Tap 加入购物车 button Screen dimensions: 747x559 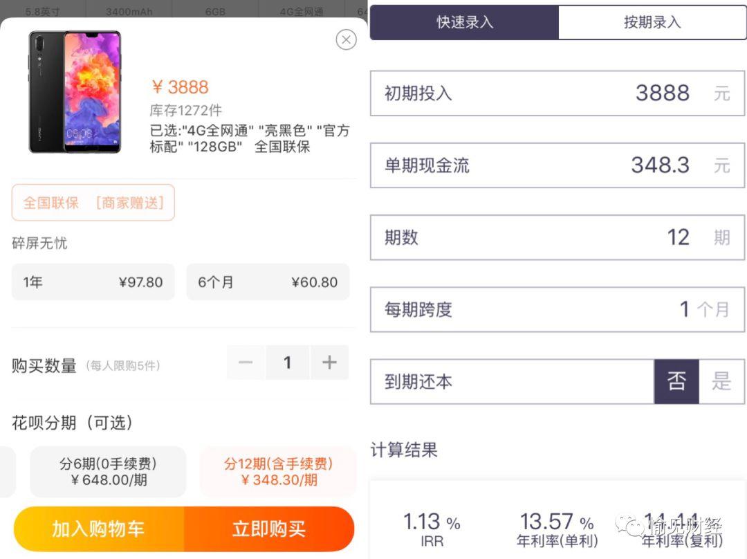99,529
